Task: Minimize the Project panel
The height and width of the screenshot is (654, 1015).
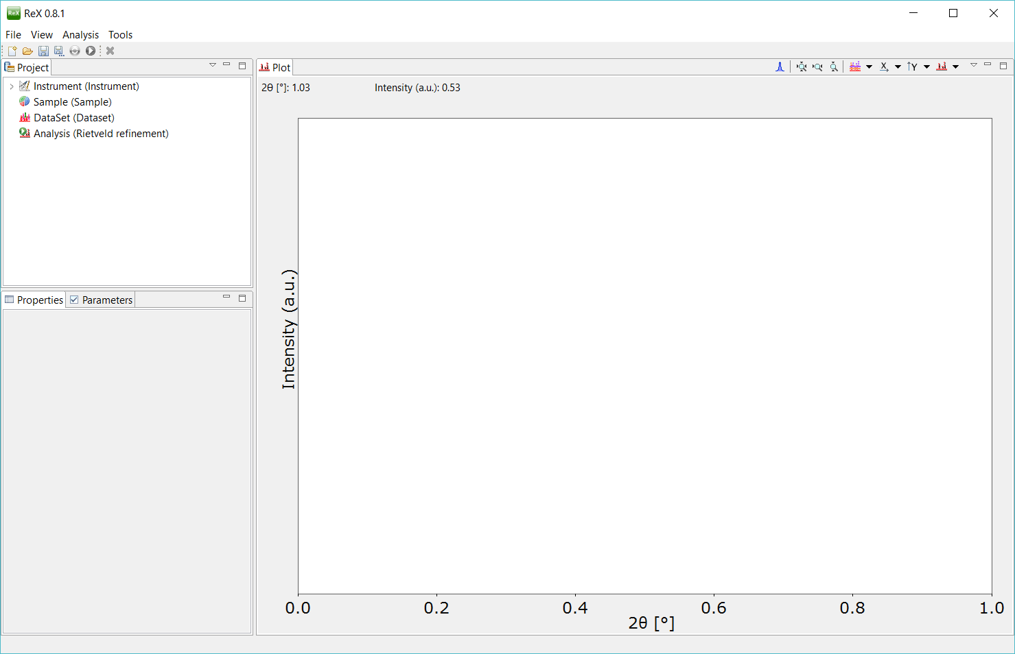Action: click(226, 64)
